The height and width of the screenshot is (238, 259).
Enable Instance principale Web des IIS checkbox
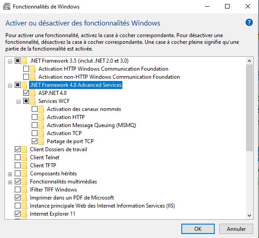pyautogui.click(x=18, y=206)
